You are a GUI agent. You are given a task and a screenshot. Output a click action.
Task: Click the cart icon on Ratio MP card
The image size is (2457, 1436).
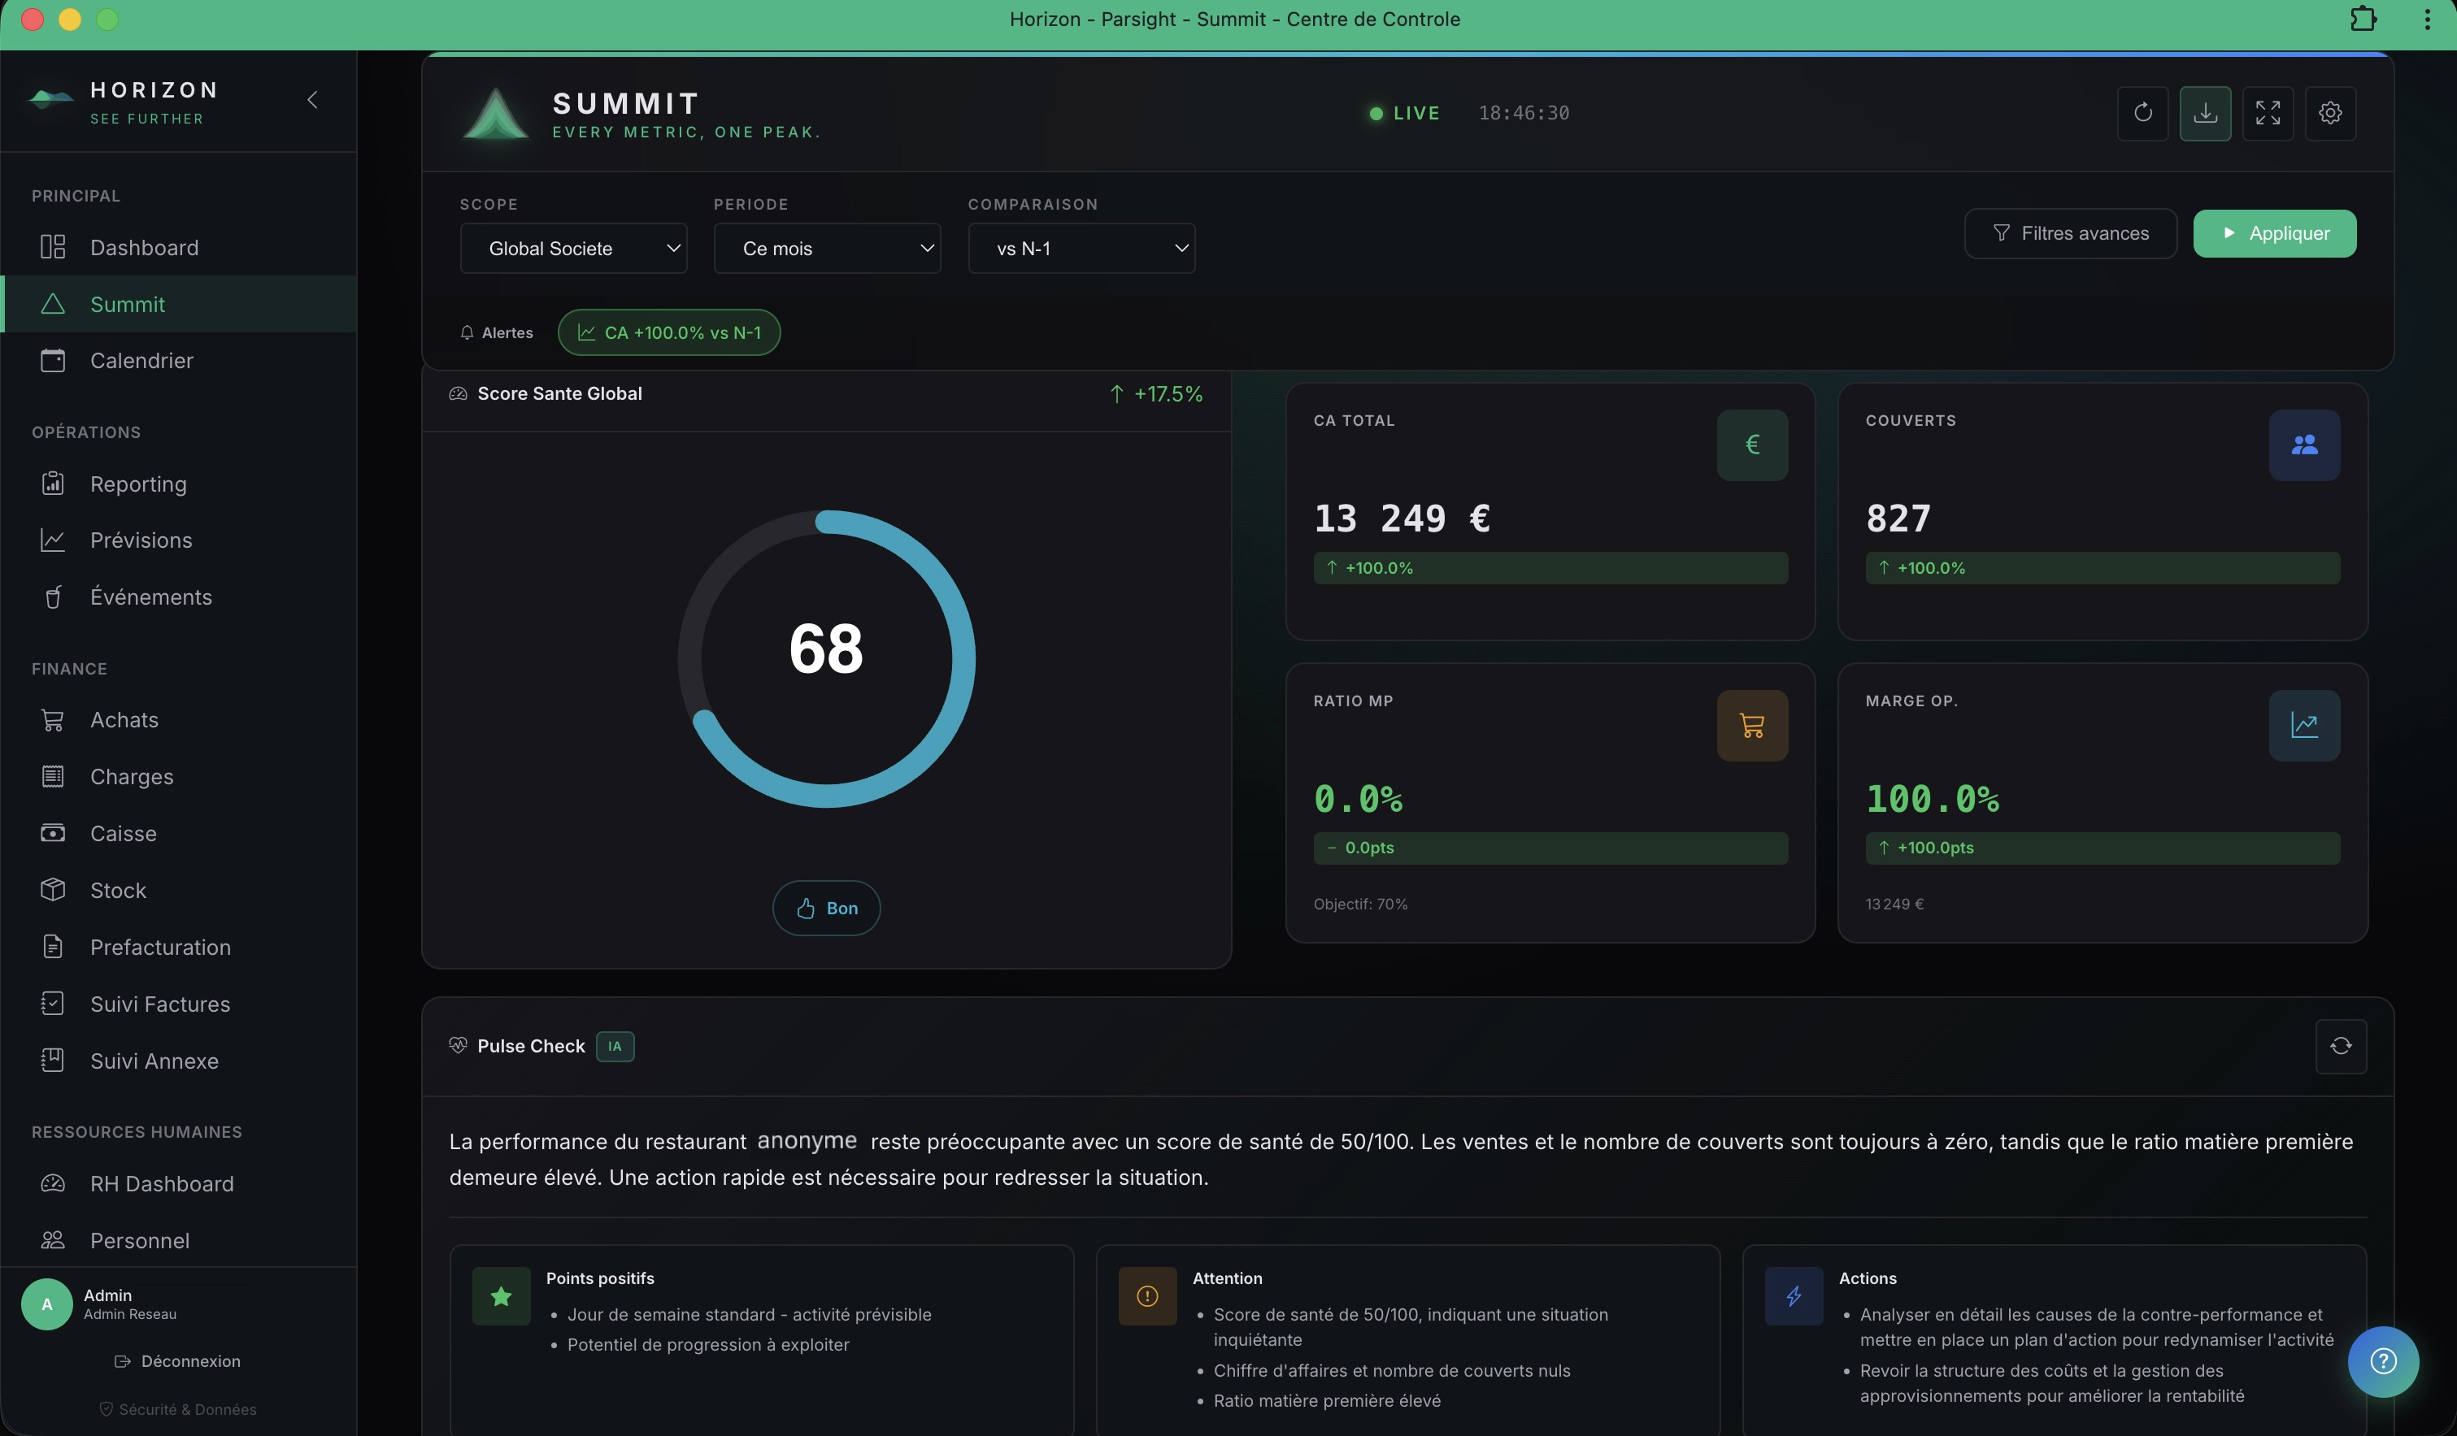pyautogui.click(x=1751, y=725)
